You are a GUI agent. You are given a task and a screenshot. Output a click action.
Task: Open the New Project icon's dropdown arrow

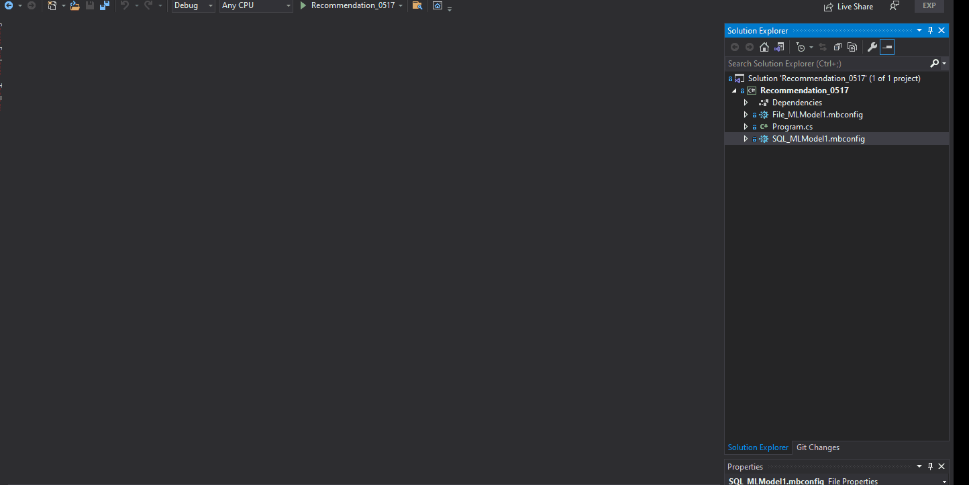(x=64, y=5)
